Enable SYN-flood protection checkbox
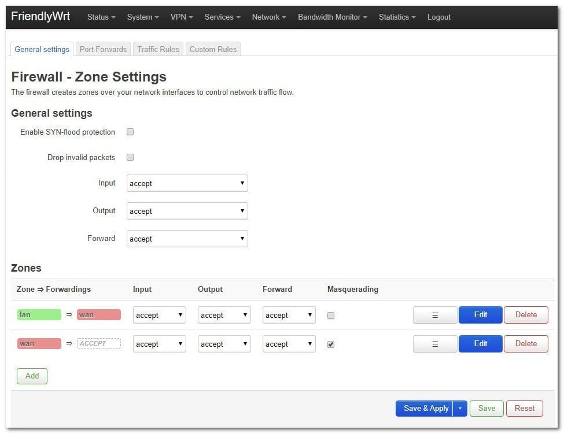564x434 pixels. click(x=130, y=132)
